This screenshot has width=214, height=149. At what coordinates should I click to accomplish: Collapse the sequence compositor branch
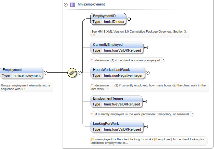tap(80, 73)
